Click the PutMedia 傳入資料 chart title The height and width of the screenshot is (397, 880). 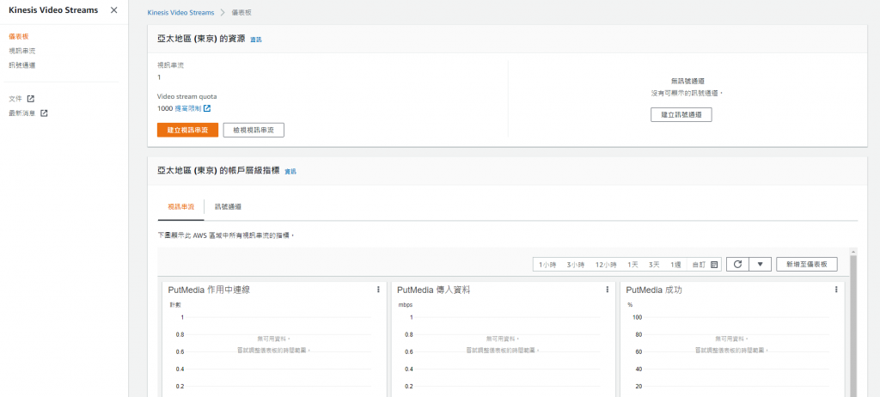(433, 290)
